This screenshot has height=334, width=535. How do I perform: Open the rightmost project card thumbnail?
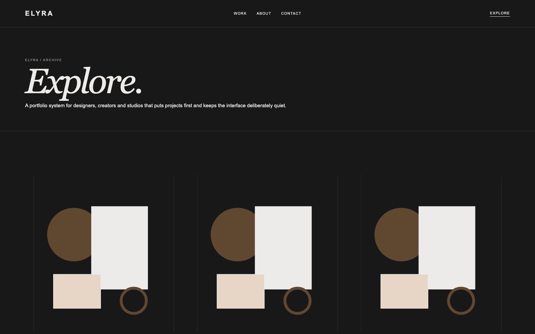(x=431, y=254)
